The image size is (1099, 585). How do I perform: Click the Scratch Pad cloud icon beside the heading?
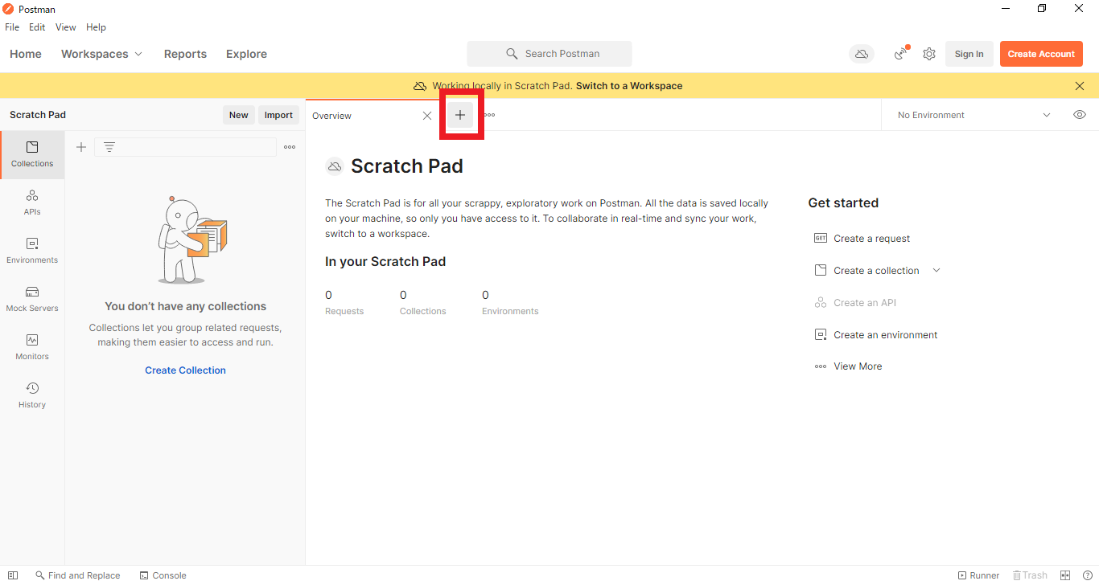334,166
